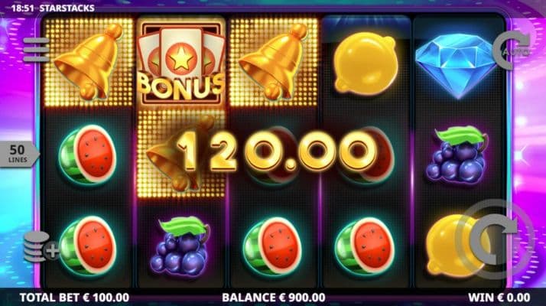546x306 pixels.
Task: Click the Win € 0.00 display
Action: click(499, 298)
